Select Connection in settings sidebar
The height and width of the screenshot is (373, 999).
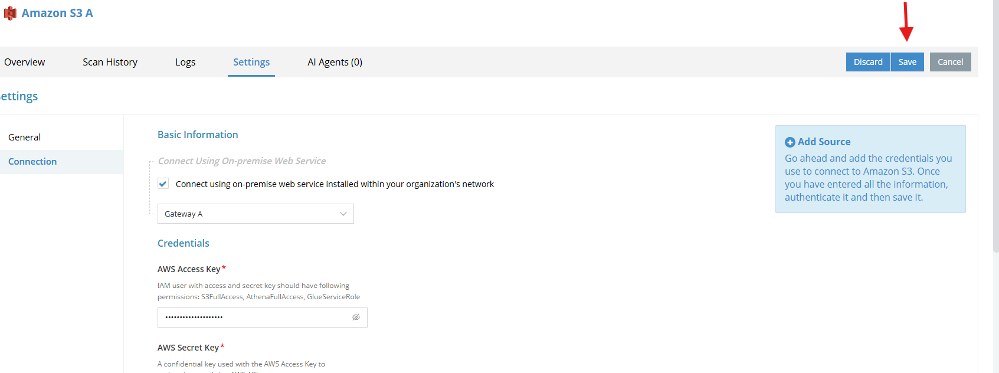(61, 162)
